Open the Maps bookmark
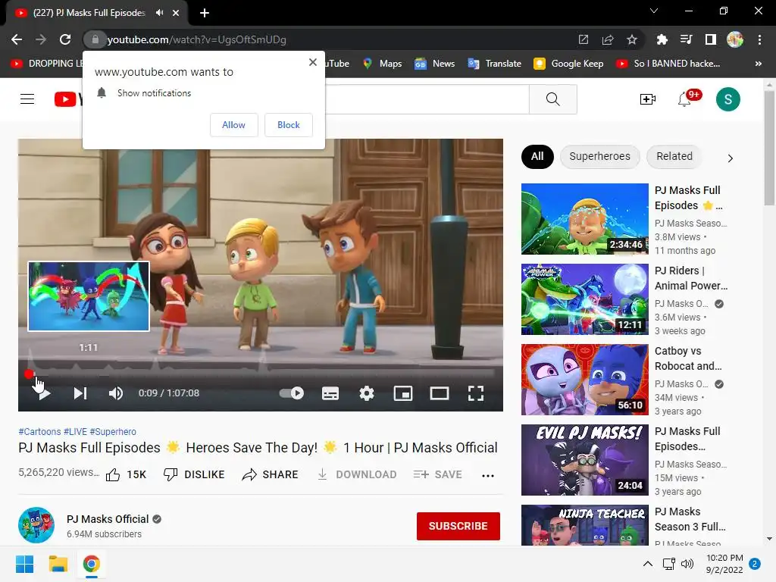This screenshot has width=776, height=582. coord(382,64)
